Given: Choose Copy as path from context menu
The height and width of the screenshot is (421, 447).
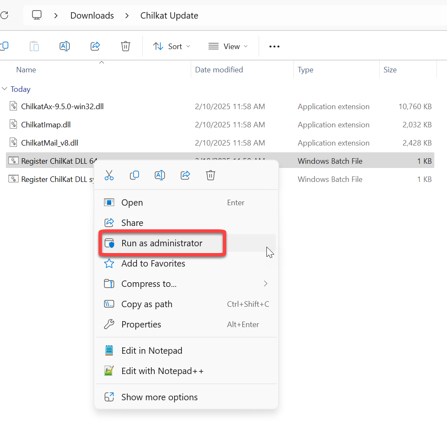Looking at the screenshot, I should [x=147, y=304].
